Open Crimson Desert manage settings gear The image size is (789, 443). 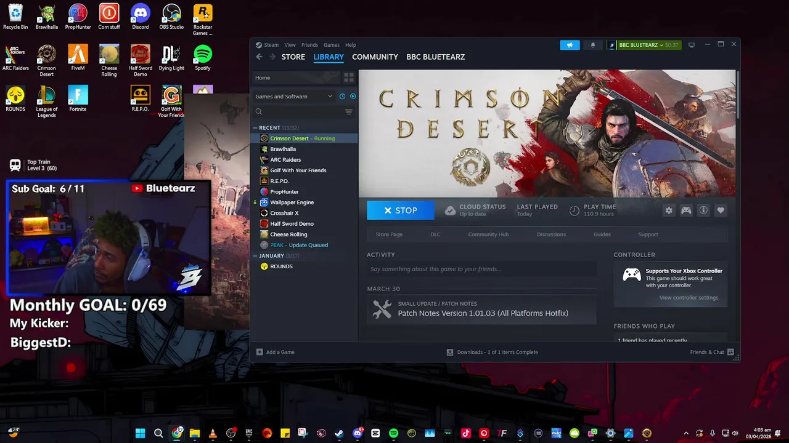(x=669, y=210)
